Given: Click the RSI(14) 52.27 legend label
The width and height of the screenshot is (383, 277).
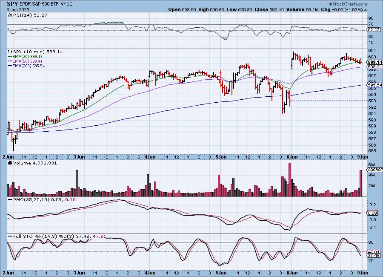Looking at the screenshot, I should [x=30, y=15].
